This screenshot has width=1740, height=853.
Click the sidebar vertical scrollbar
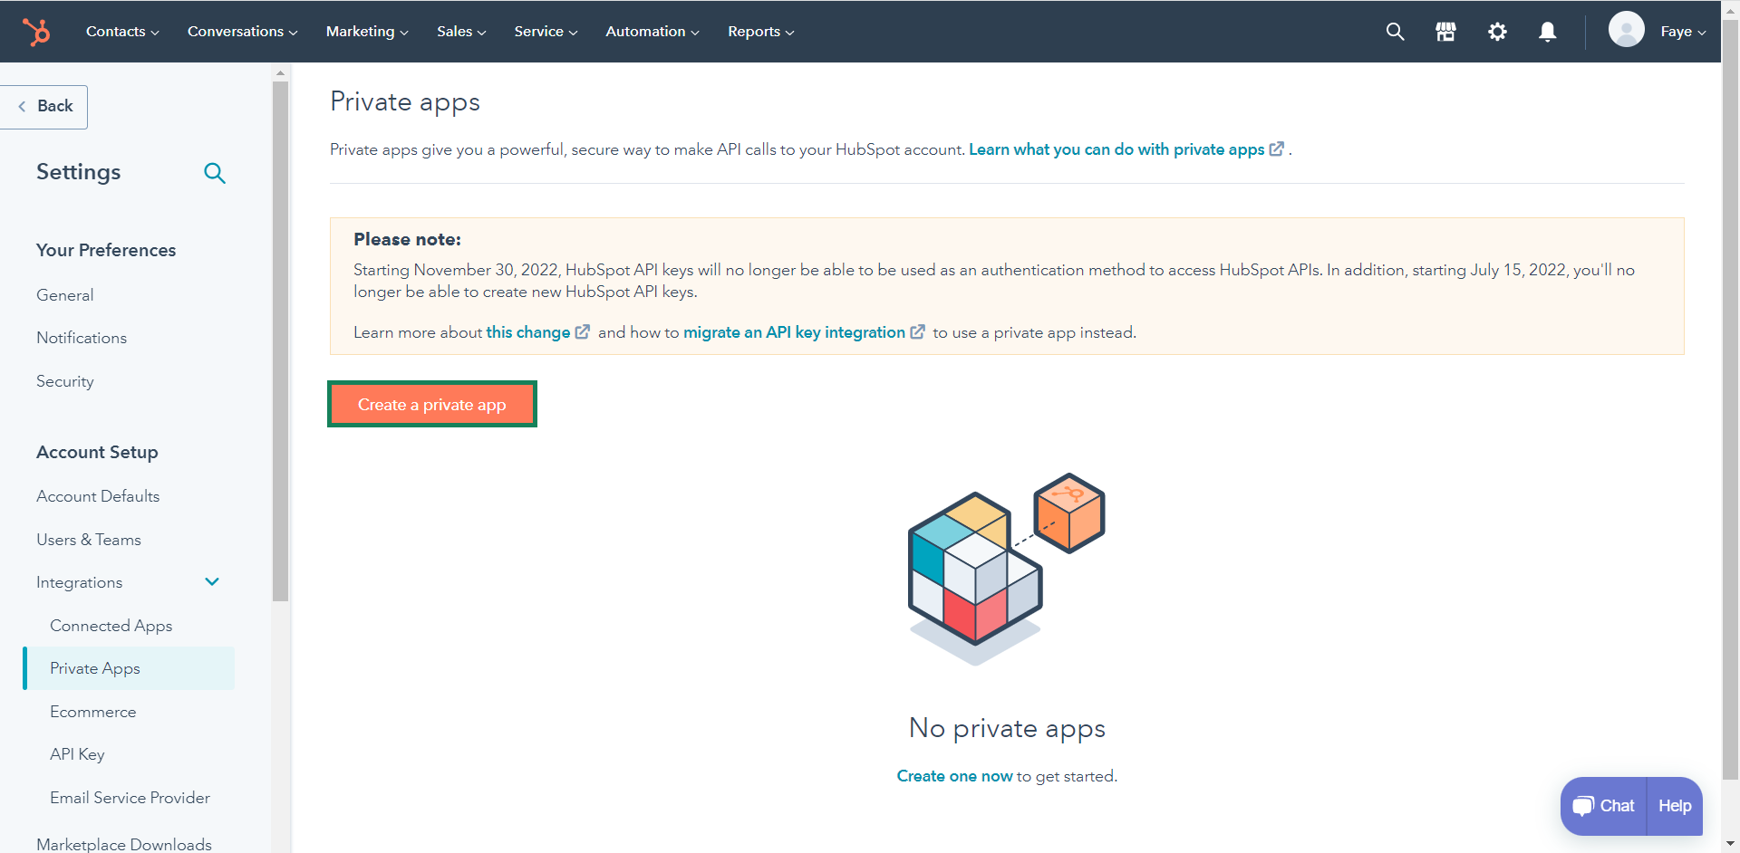[x=280, y=342]
